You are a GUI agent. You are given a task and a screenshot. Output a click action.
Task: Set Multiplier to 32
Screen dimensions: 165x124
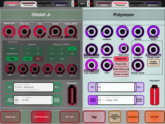pos(72,54)
